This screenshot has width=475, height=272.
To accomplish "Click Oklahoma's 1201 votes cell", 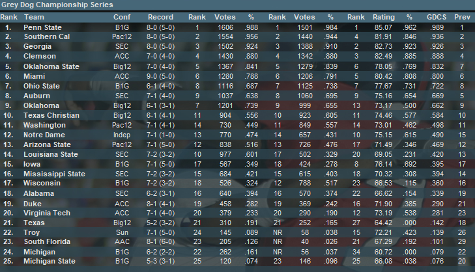I will point(225,105).
